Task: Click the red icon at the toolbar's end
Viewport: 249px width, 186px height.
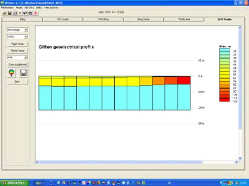Action: pos(36,13)
